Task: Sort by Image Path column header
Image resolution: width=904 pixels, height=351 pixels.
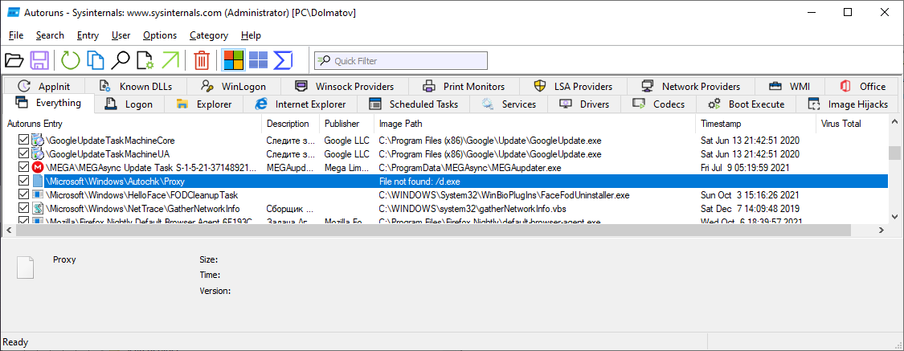Action: coord(535,124)
